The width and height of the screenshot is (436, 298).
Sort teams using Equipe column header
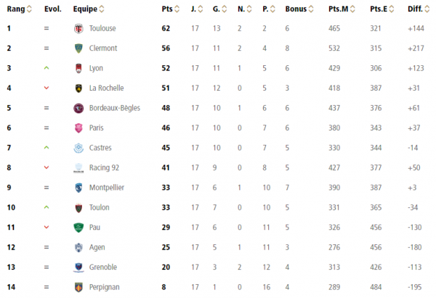click(x=85, y=9)
